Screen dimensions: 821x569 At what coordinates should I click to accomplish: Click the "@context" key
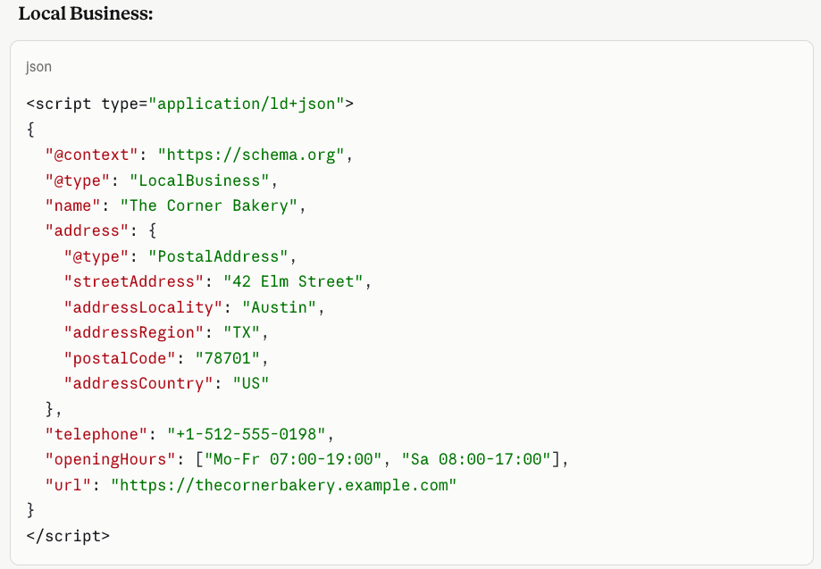(92, 155)
